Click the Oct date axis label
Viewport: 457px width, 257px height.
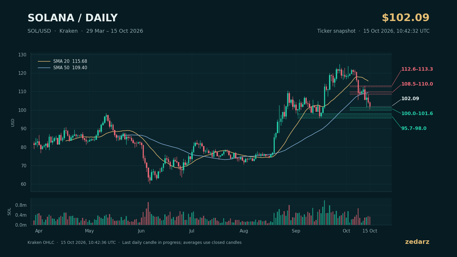pyautogui.click(x=346, y=231)
